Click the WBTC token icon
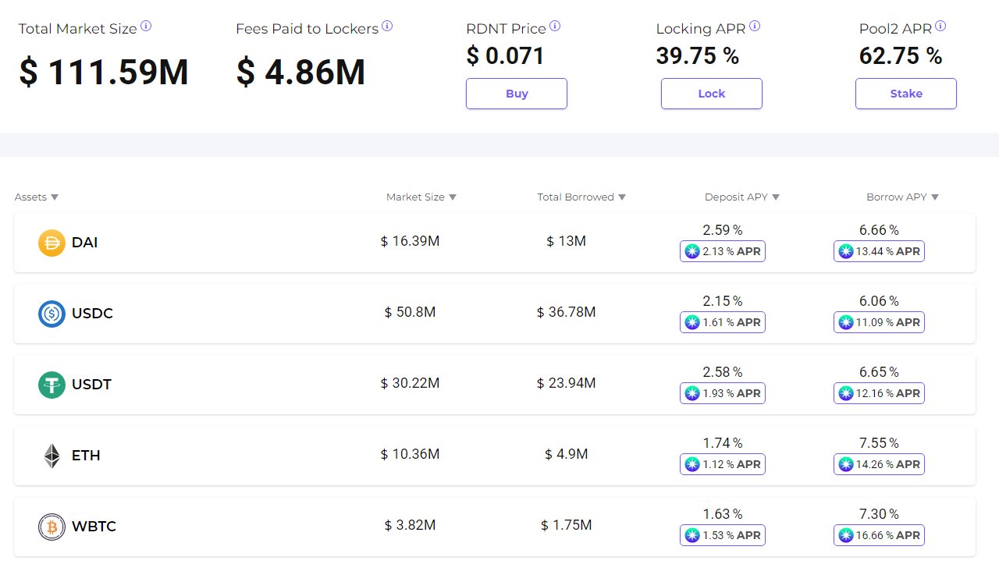999x575 pixels. pyautogui.click(x=52, y=527)
